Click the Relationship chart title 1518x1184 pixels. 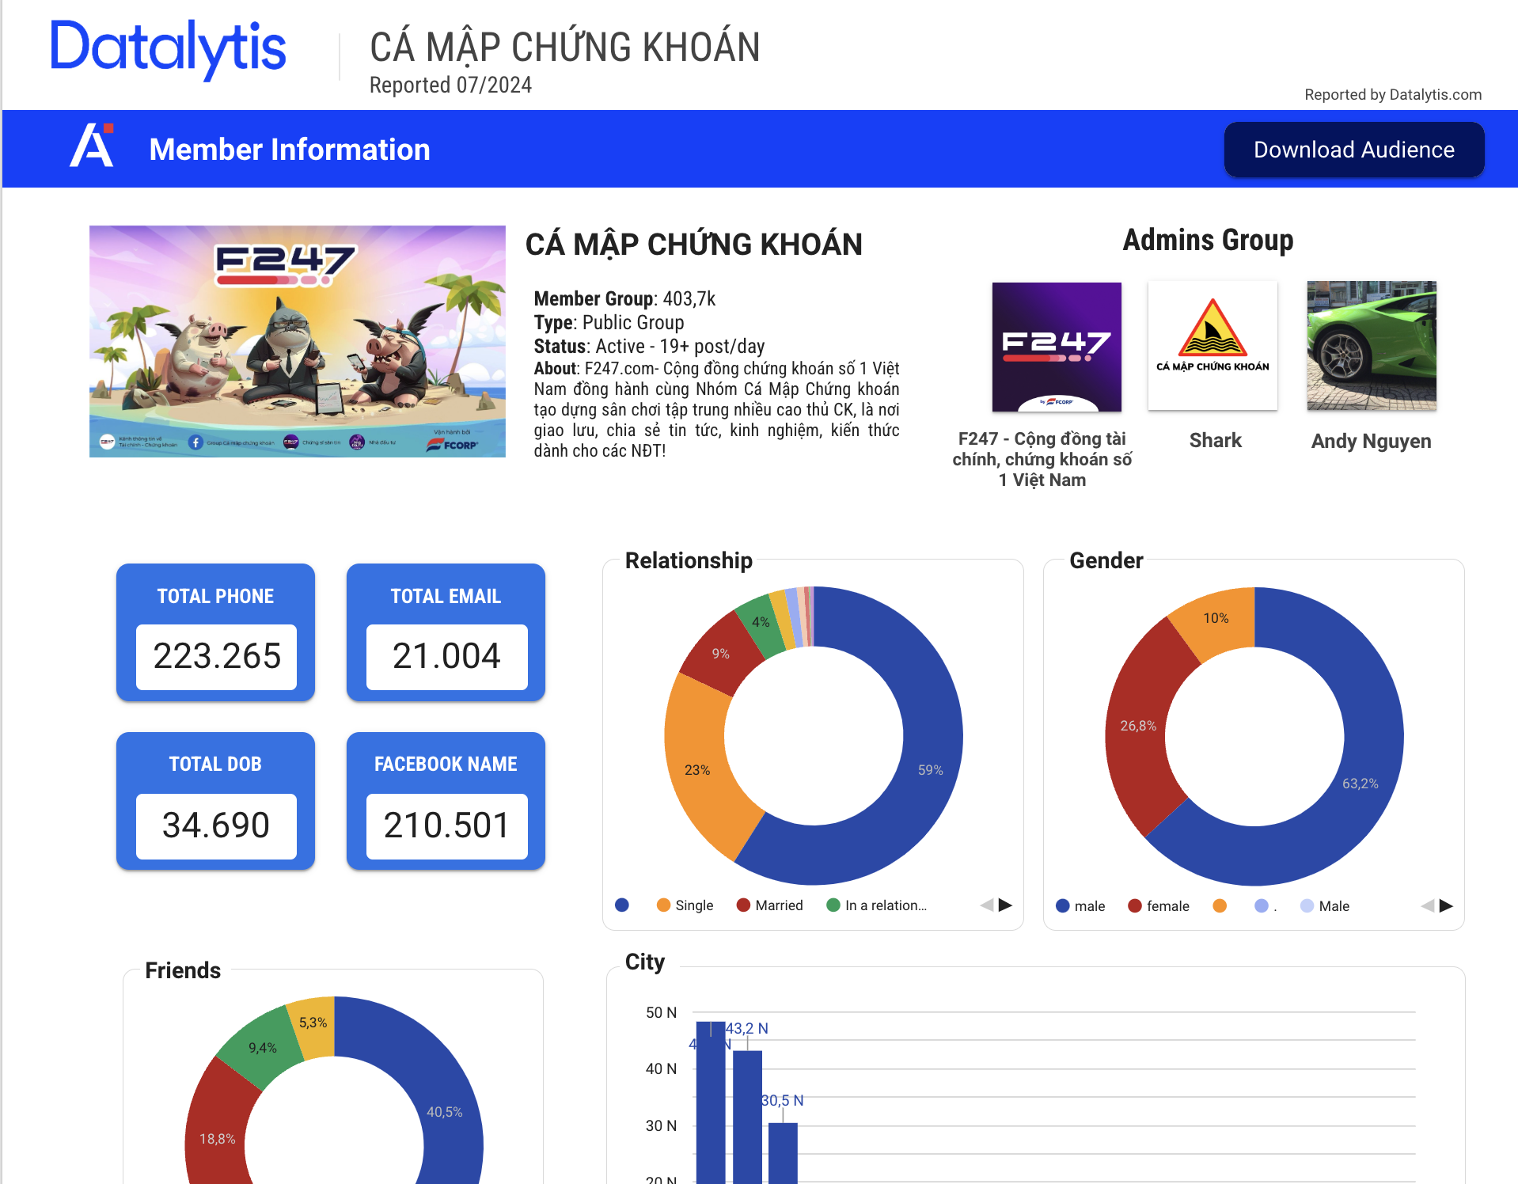689,560
